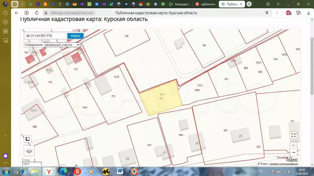The width and height of the screenshot is (314, 176).
Task: Expand the tab group chevron
Action: click(x=22, y=4)
